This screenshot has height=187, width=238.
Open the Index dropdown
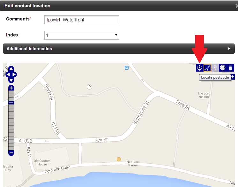[x=82, y=35]
